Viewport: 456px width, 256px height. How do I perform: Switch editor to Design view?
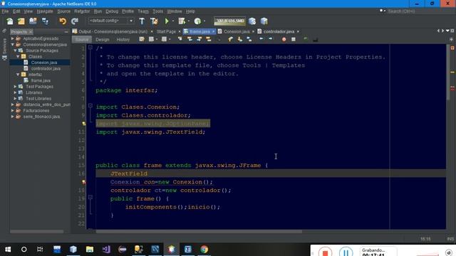coord(103,40)
